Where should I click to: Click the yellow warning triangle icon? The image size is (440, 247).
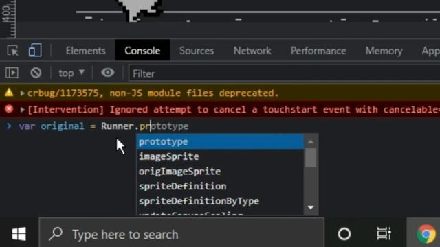coord(9,93)
